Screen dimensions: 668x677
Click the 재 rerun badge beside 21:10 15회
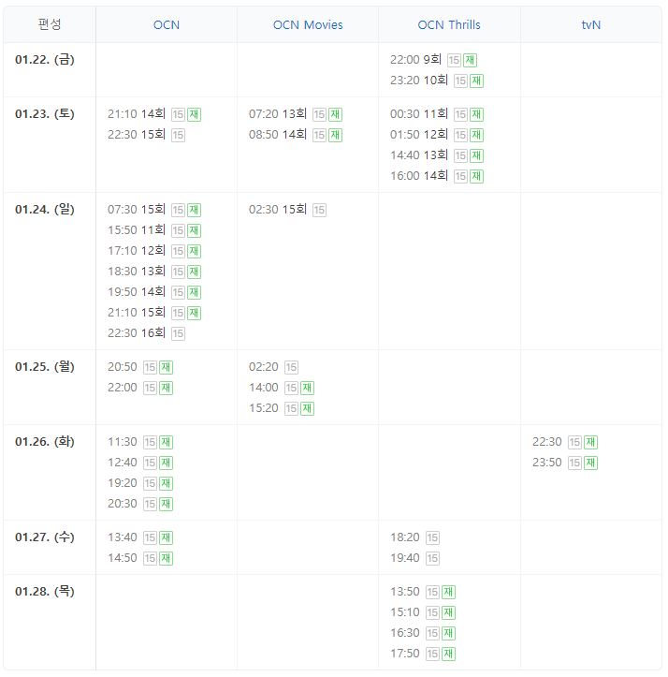click(194, 313)
